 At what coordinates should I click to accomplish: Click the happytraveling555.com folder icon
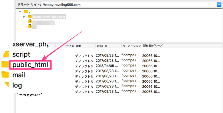coord(30,17)
